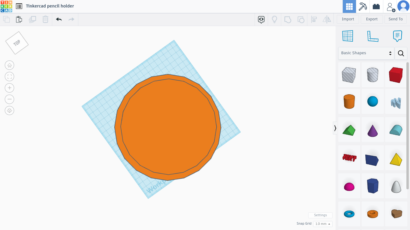Select the Workplane tool
Screen dimensions: 410x230
(348, 36)
